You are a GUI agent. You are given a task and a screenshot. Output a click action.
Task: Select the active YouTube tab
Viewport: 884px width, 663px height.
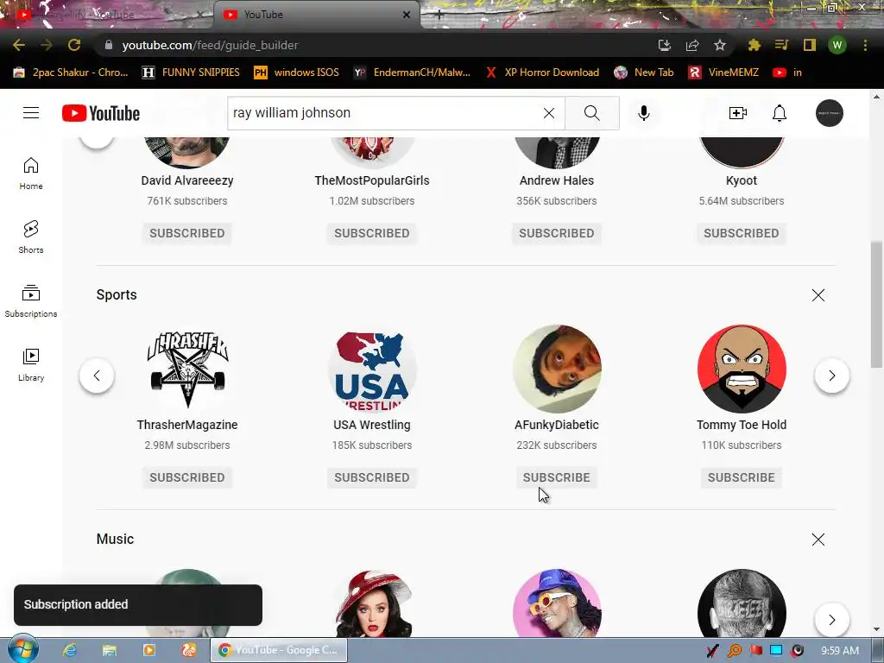pos(316,15)
